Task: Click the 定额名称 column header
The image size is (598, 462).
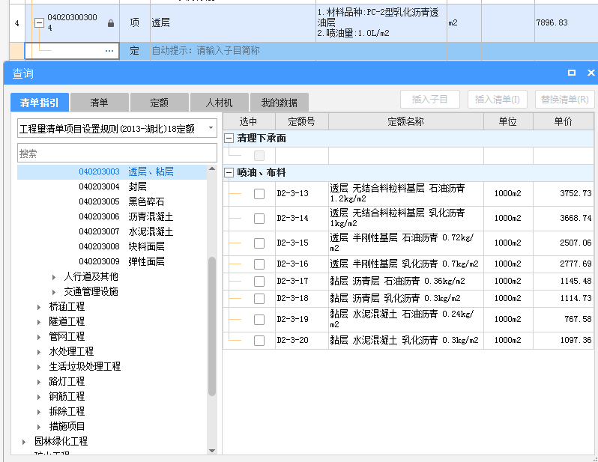Action: tap(406, 121)
